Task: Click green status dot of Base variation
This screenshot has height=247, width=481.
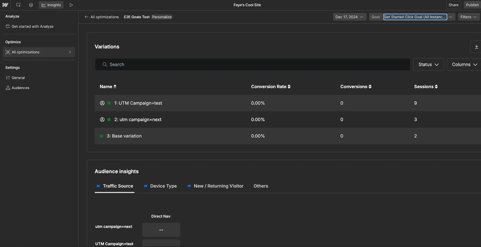Action: pos(101,136)
